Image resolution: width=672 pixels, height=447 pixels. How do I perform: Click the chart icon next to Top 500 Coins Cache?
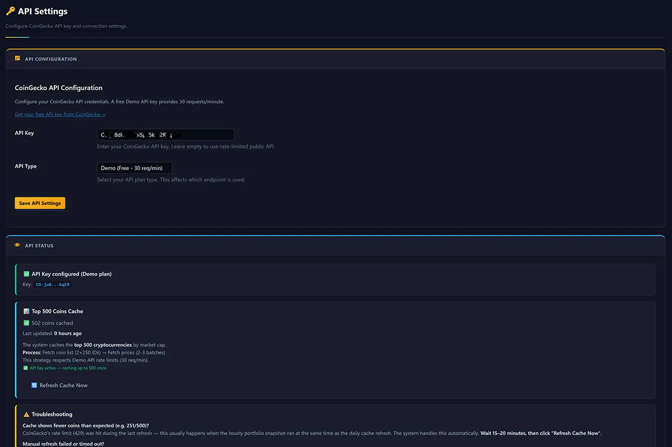pyautogui.click(x=26, y=311)
